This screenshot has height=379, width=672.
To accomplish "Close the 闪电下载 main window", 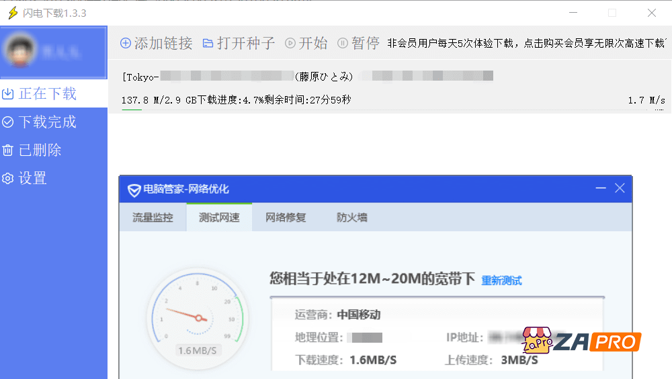I will (x=652, y=13).
